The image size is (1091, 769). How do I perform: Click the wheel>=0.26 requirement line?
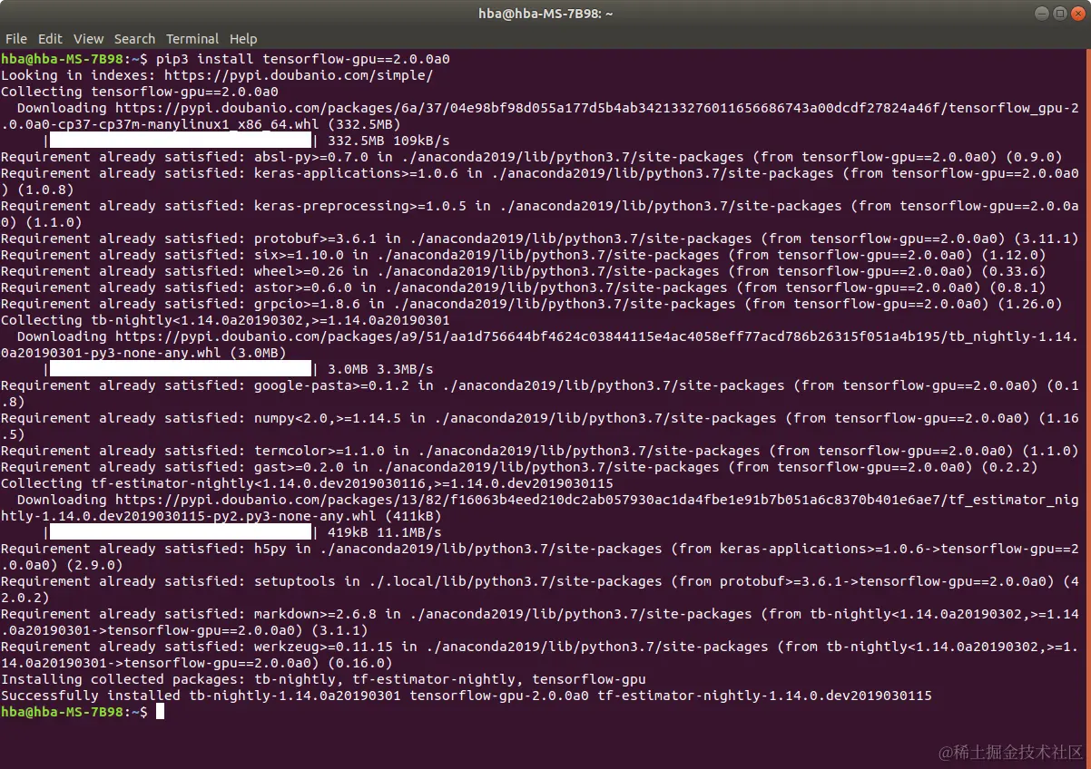[523, 271]
